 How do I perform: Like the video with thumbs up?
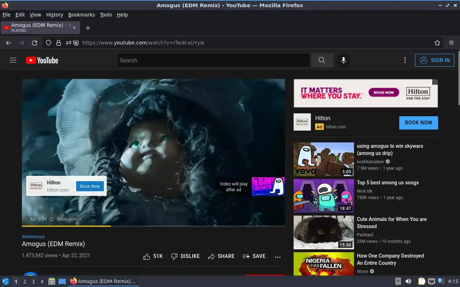[153, 256]
